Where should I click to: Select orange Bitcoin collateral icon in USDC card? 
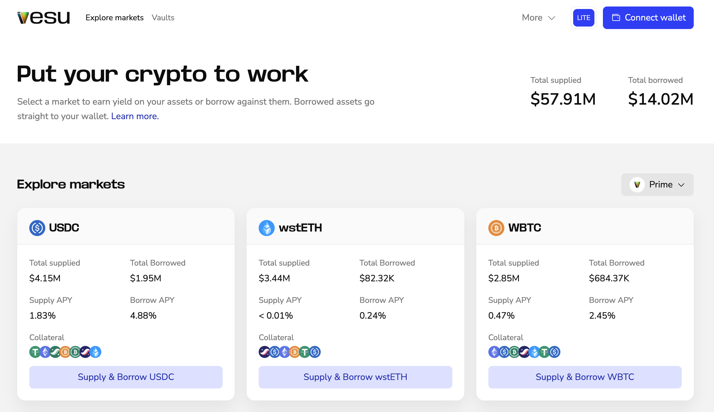coord(65,352)
